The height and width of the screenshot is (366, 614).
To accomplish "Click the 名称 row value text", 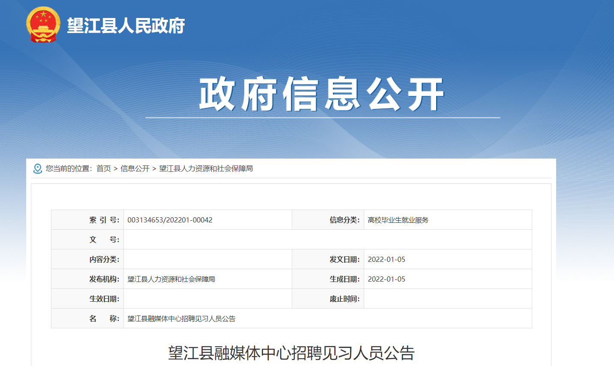I will pyautogui.click(x=182, y=318).
